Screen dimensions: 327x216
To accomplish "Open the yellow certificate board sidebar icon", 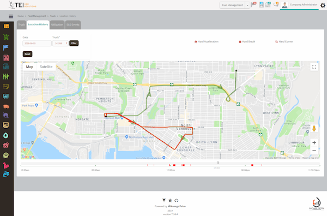I will point(6,86).
